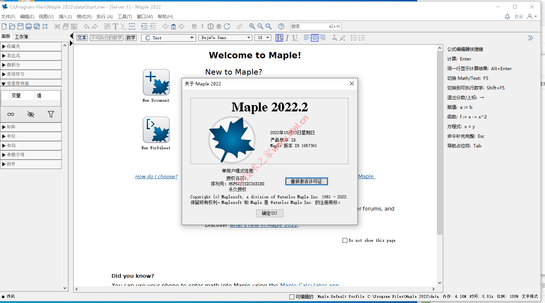Center-align the text
Image resolution: width=545 pixels, height=303 pixels.
315,38
